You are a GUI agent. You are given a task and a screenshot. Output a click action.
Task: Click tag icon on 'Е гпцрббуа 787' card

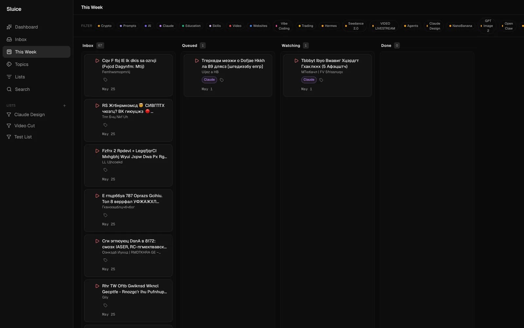point(105,215)
